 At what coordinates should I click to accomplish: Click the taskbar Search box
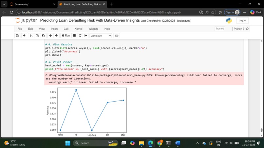(96, 143)
